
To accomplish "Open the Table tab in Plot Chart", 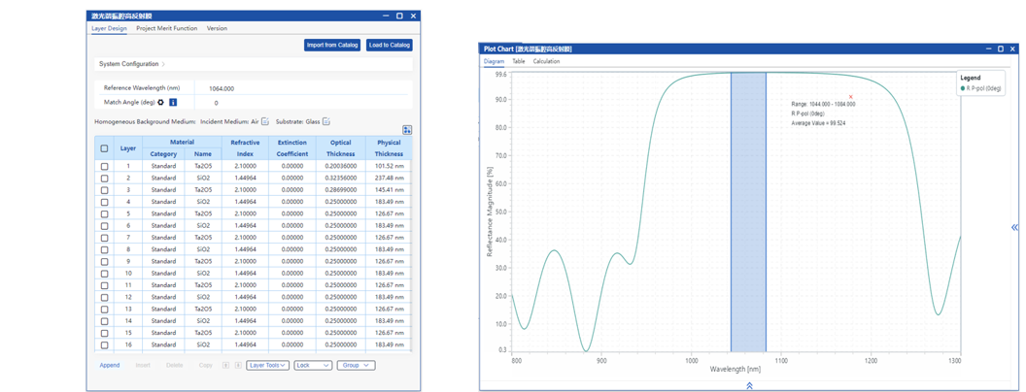I will point(519,61).
